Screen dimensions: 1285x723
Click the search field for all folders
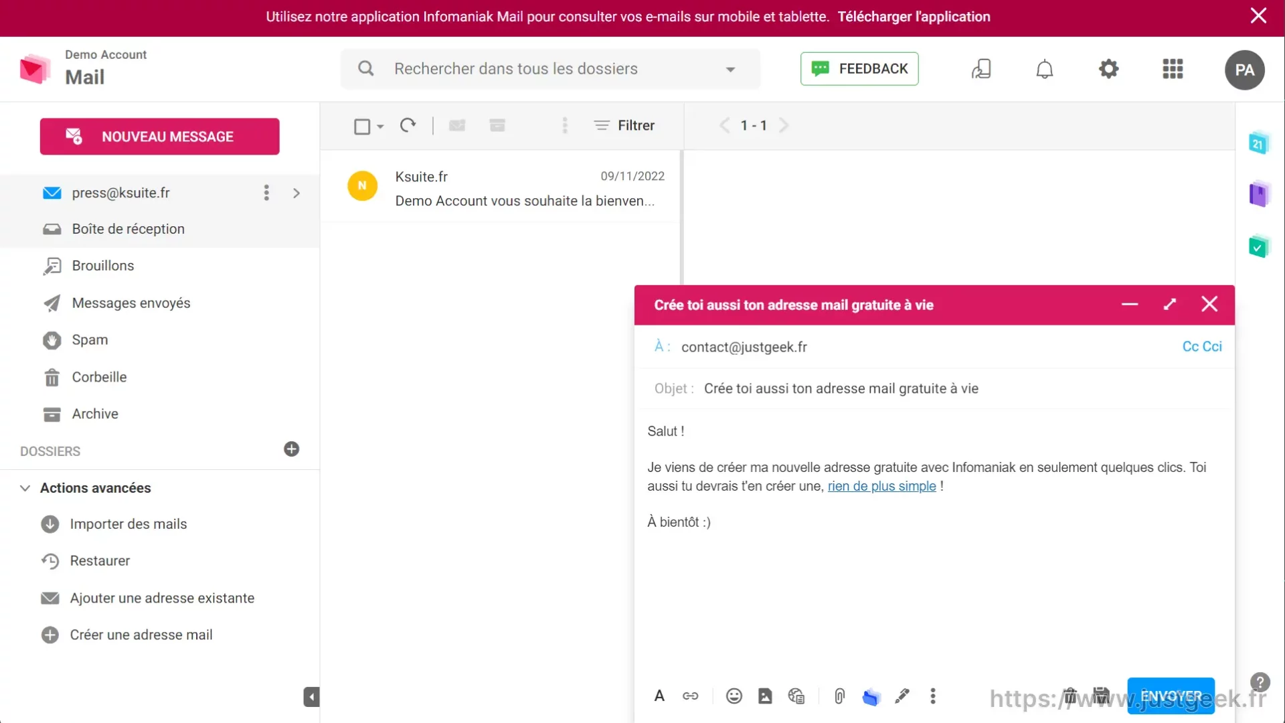click(x=550, y=69)
